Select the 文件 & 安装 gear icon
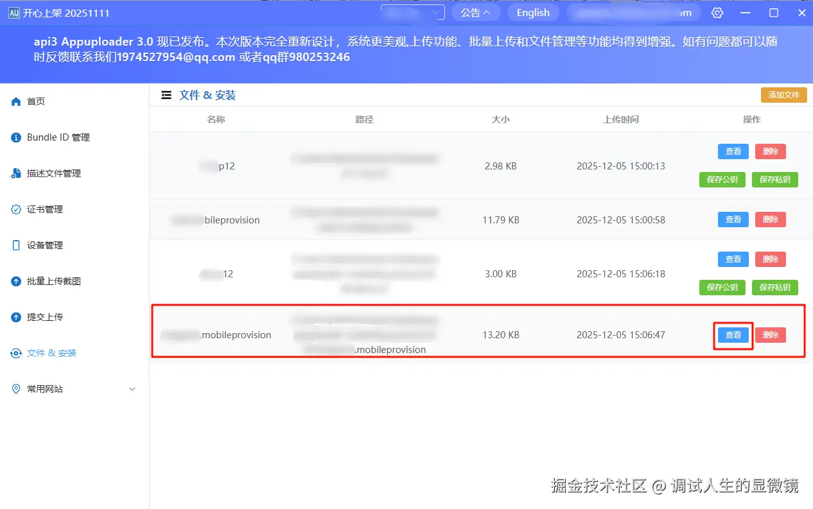This screenshot has height=509, width=813. [15, 352]
